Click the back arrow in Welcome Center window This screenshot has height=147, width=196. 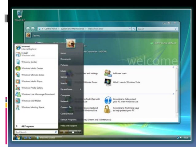click(x=28, y=29)
